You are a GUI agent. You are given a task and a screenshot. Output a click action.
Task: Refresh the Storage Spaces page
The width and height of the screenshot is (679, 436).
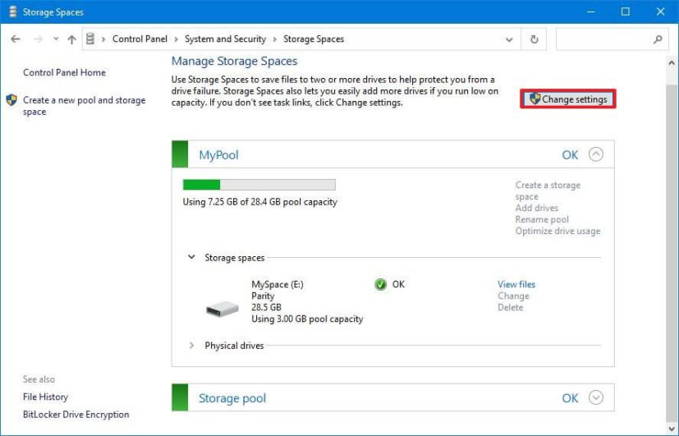point(534,39)
